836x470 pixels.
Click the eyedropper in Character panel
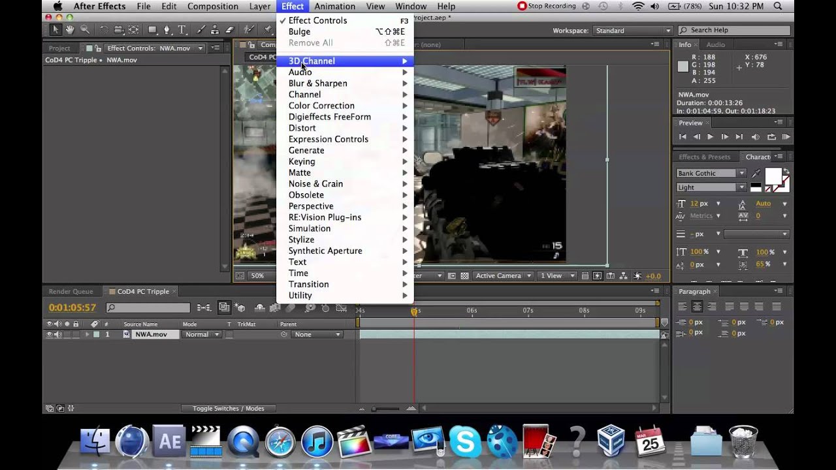tap(756, 174)
